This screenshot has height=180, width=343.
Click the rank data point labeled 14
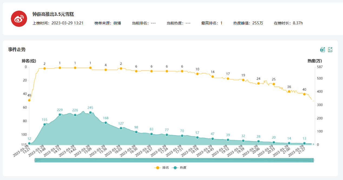click(x=213, y=77)
